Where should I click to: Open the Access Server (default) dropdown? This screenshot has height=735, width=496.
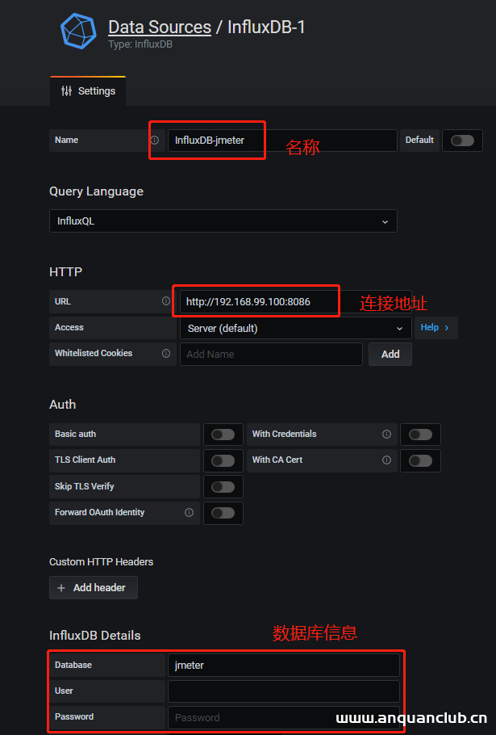[x=296, y=328]
